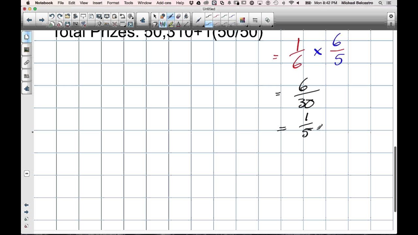Click the small right arrow in sidebar bottom
This screenshot has width=418, height=235.
click(x=26, y=212)
